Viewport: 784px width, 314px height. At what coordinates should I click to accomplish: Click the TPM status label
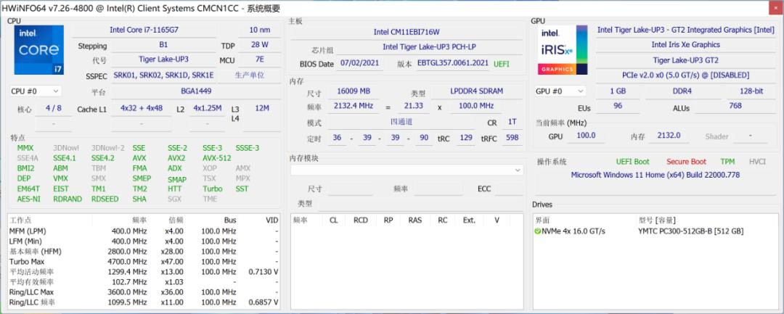pyautogui.click(x=727, y=162)
